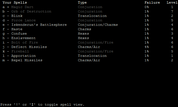This screenshot has height=107, width=178.
Task: Select the Apportation spell
Action: click(24, 56)
